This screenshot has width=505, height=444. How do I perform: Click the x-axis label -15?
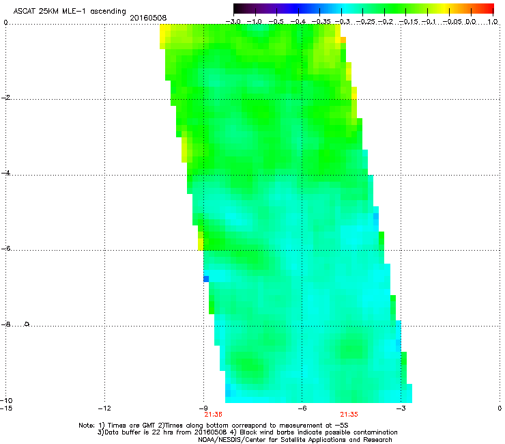click(x=6, y=408)
